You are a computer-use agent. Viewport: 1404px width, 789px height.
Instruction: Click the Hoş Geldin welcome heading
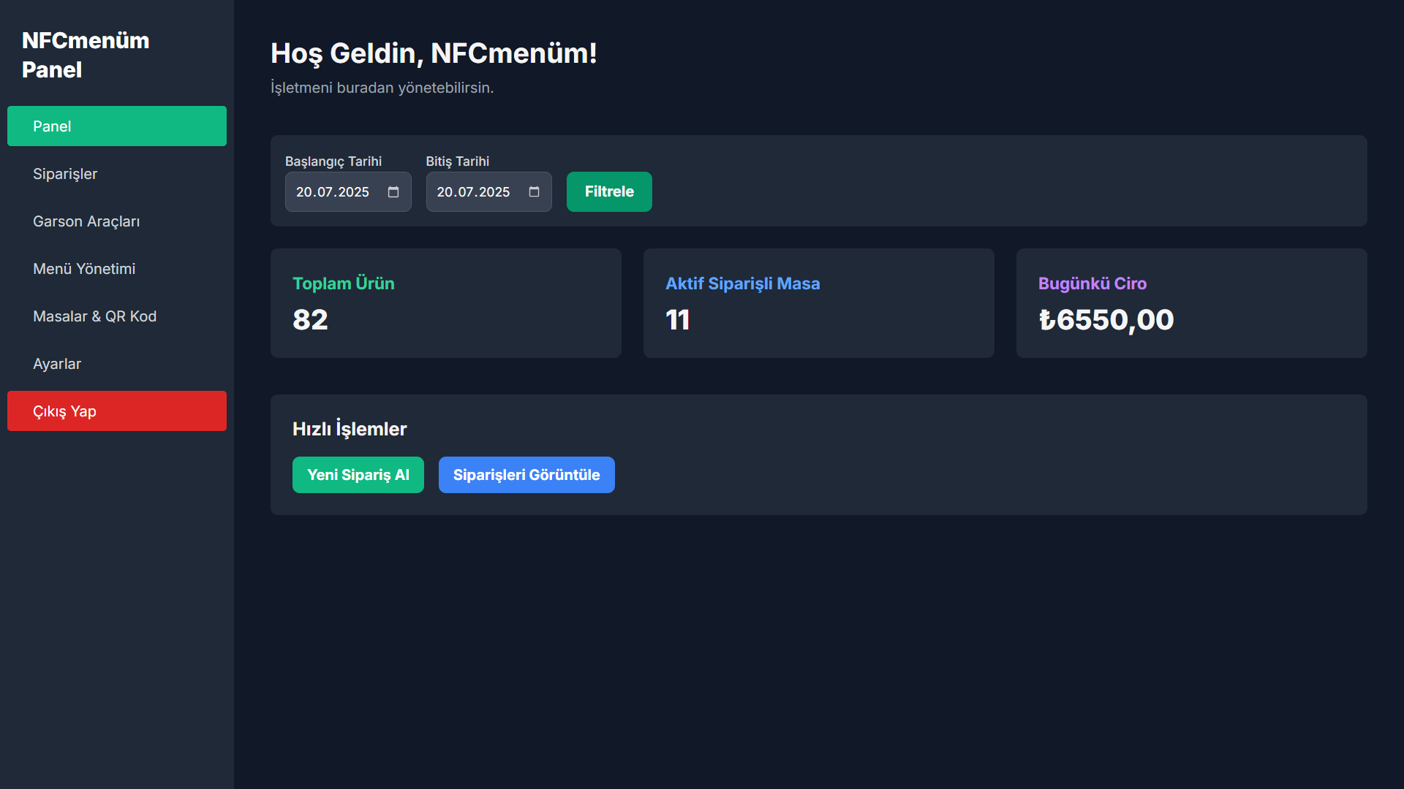(x=434, y=53)
